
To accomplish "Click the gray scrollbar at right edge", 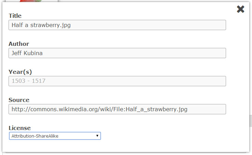I will [x=250, y=121].
